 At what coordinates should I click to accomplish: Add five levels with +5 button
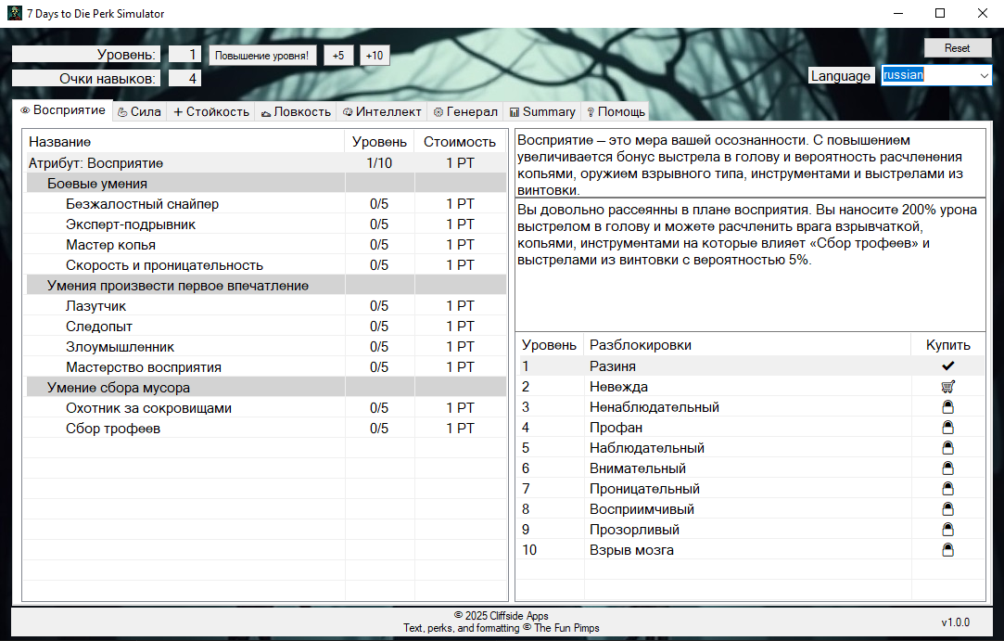tap(338, 55)
